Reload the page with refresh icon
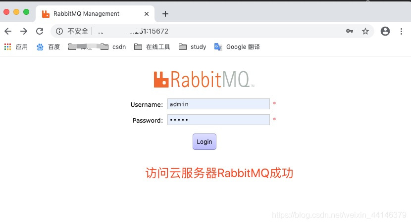 (x=40, y=32)
